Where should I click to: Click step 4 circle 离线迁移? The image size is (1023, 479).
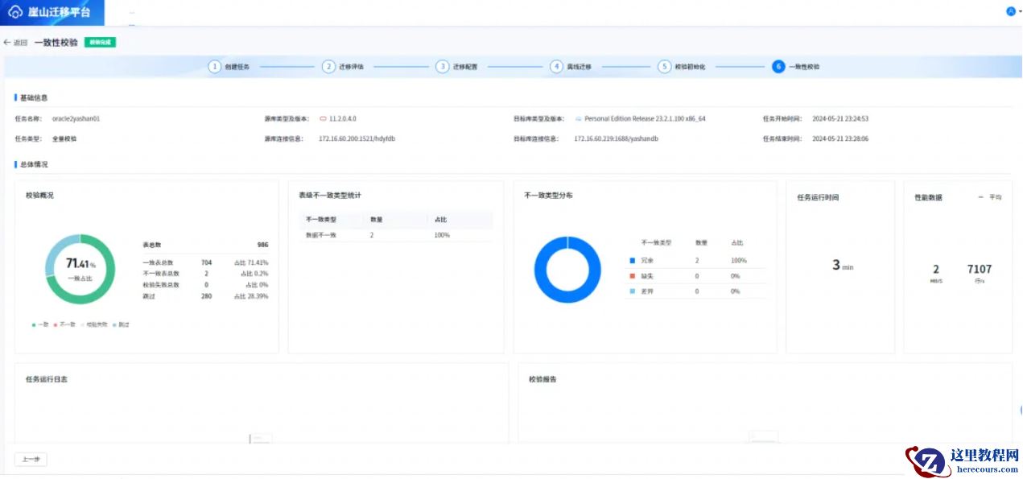click(556, 67)
